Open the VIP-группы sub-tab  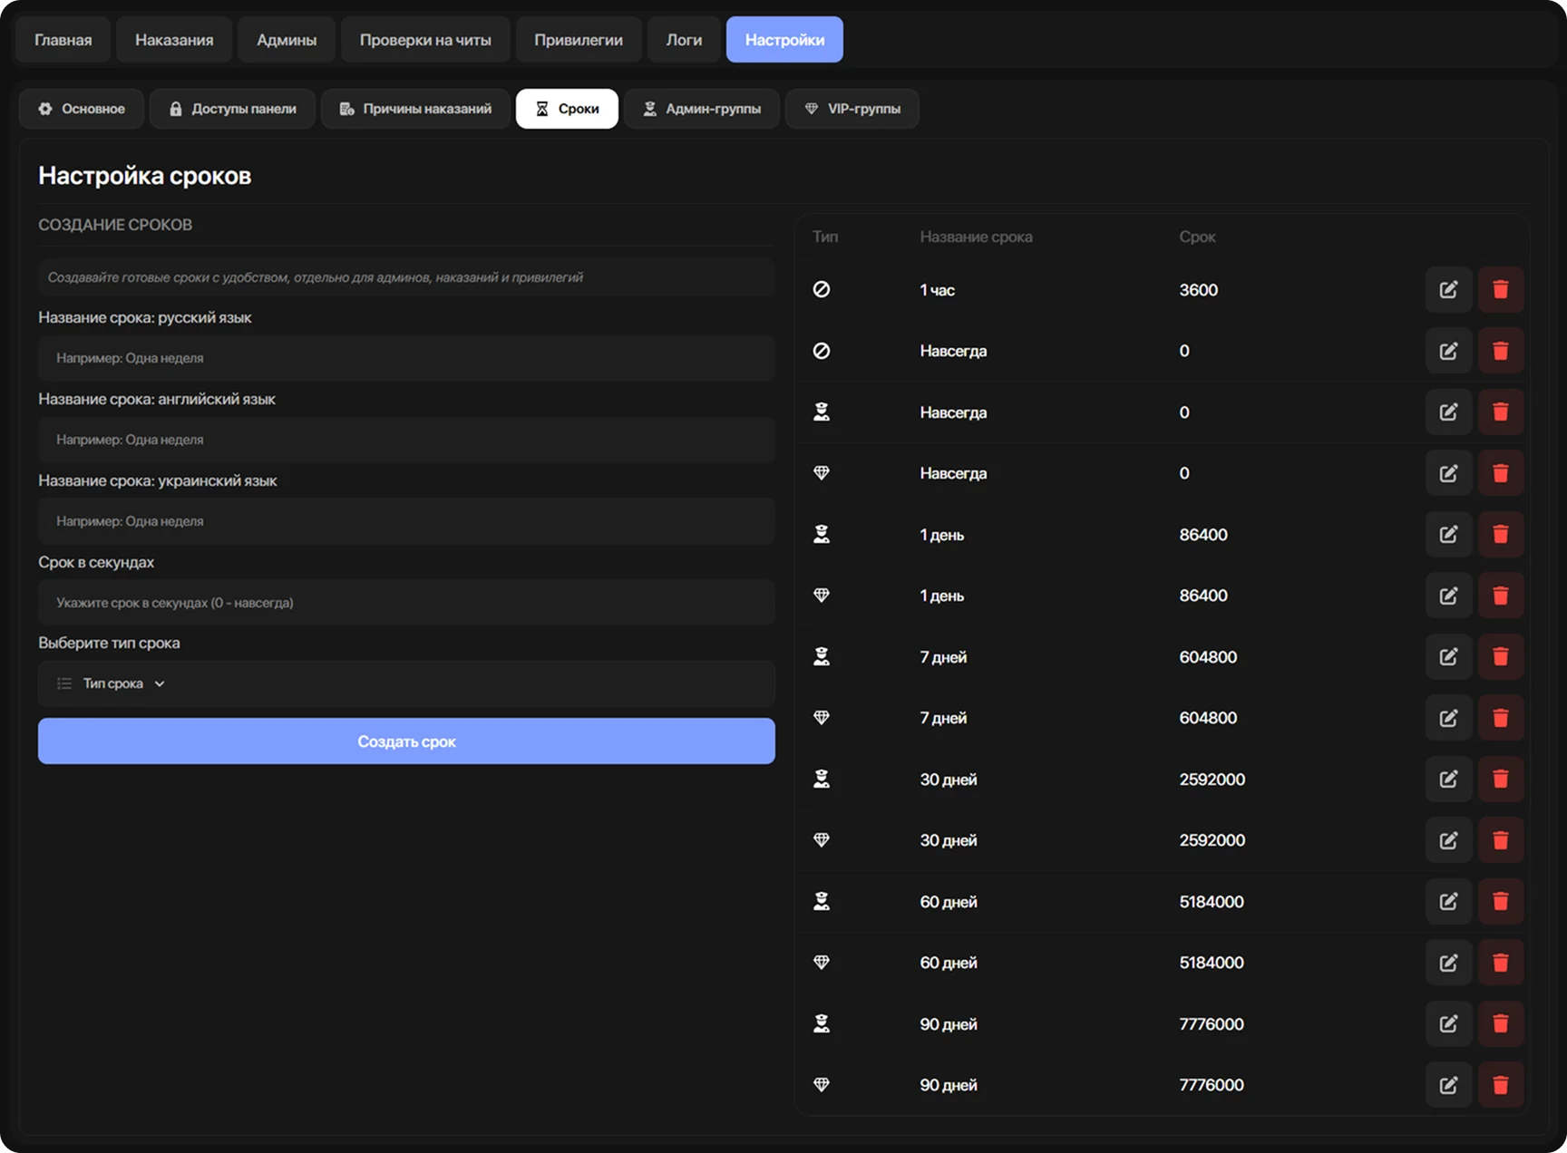852,109
